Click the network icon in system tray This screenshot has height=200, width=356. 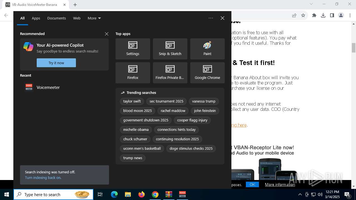(313, 194)
